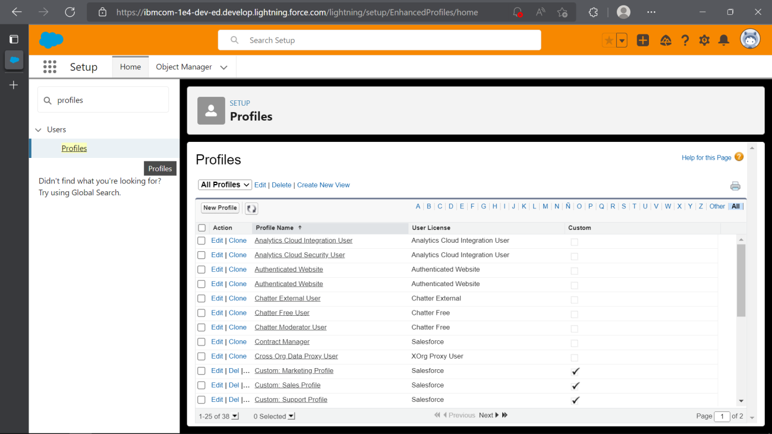
Task: Select the header checkbox to select all profiles
Action: (201, 227)
